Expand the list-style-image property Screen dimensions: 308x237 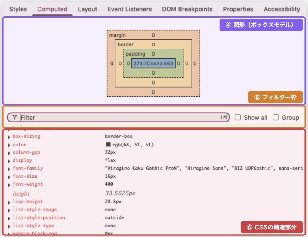point(9,211)
